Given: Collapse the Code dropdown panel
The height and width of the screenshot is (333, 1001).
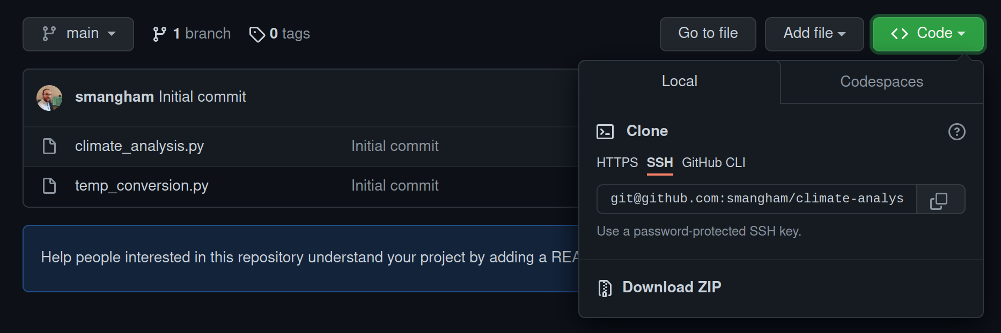Looking at the screenshot, I should click(928, 33).
